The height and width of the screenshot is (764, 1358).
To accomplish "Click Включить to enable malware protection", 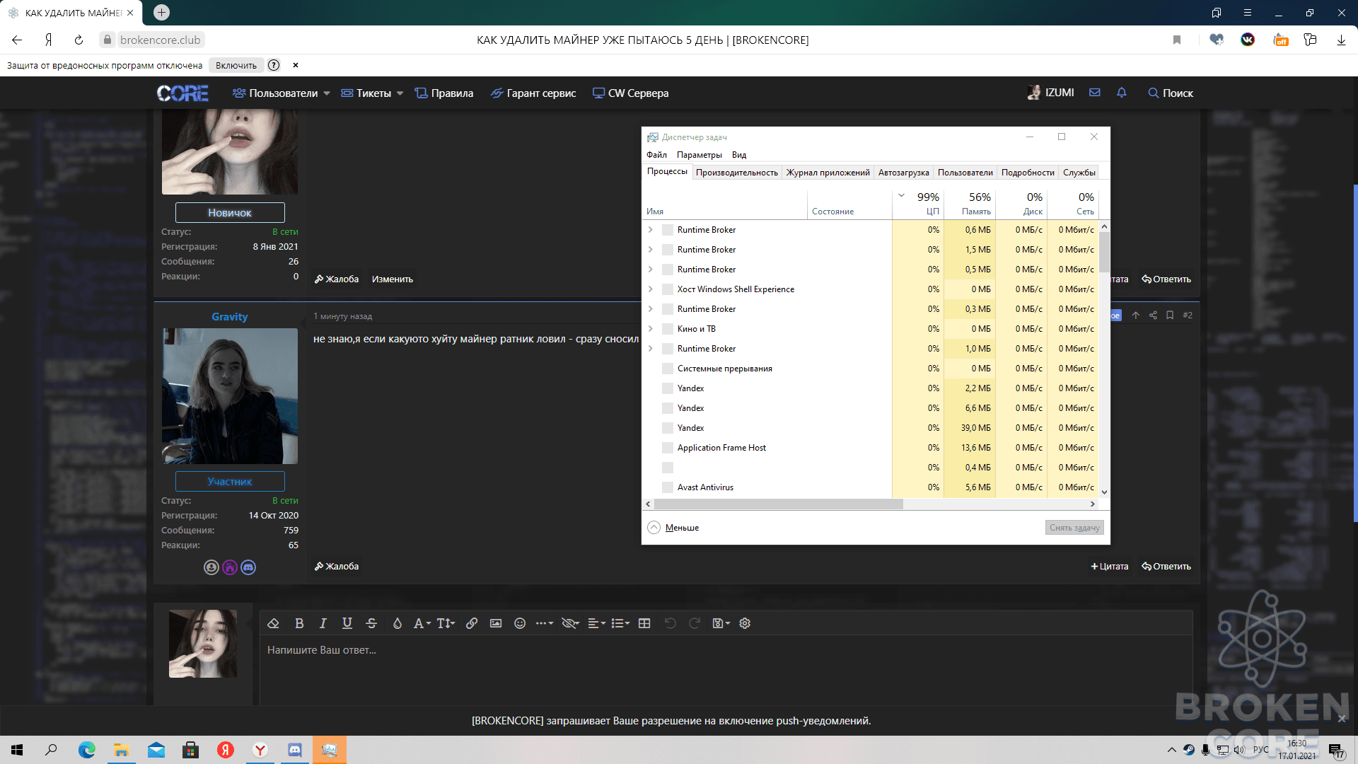I will (x=236, y=66).
